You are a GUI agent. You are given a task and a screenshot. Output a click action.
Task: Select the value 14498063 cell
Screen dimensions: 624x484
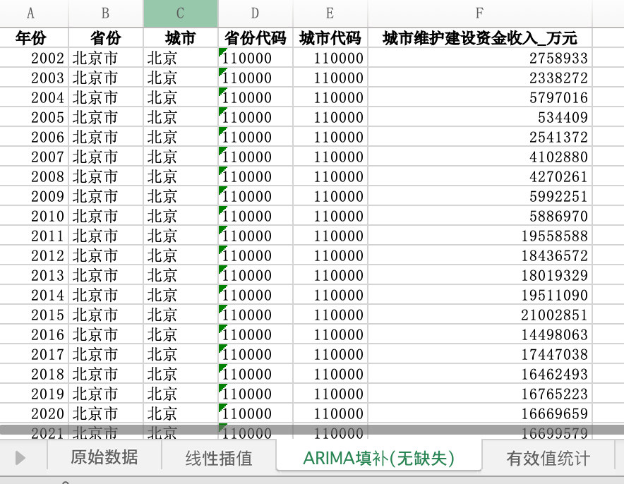[x=480, y=334]
